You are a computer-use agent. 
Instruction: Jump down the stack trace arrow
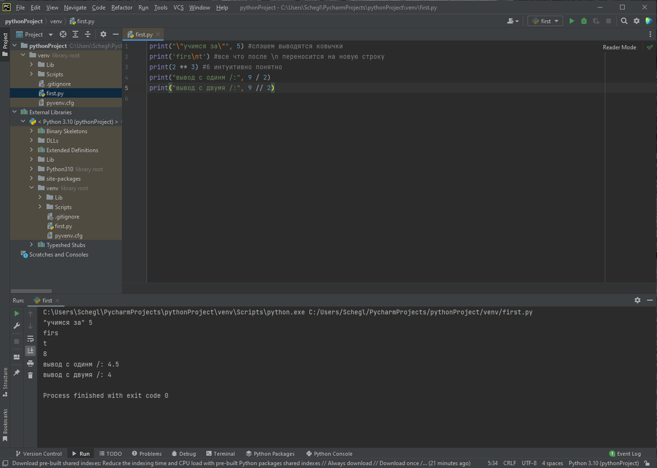coord(31,326)
